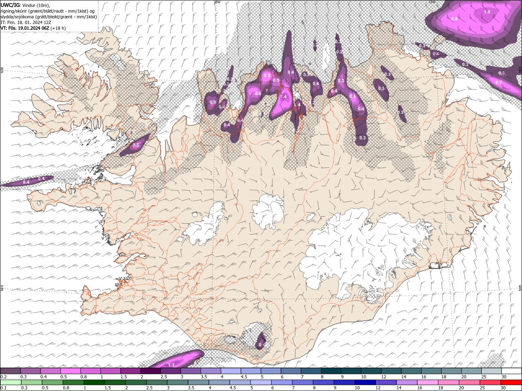Pick top-row legend swatch between 4 and 4.5
Viewport: 522px width, 391px height.
point(230,371)
